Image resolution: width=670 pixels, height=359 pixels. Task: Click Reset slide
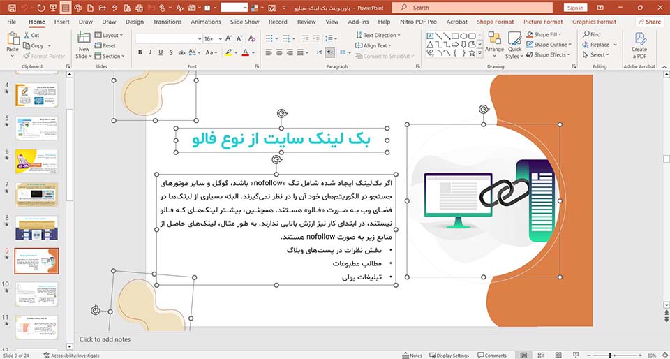click(105, 45)
